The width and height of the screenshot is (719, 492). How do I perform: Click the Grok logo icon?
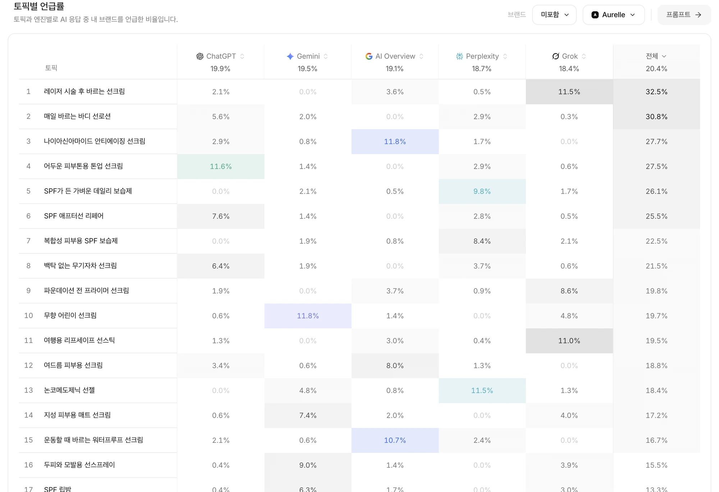tap(555, 56)
